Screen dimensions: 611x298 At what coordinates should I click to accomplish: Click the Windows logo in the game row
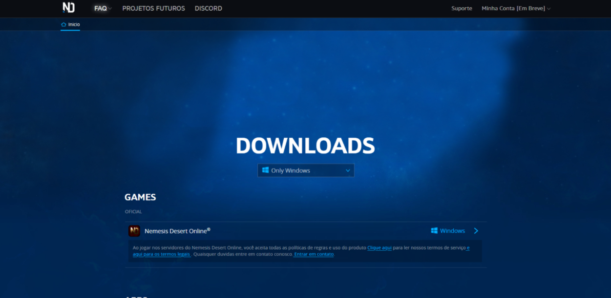coord(434,231)
